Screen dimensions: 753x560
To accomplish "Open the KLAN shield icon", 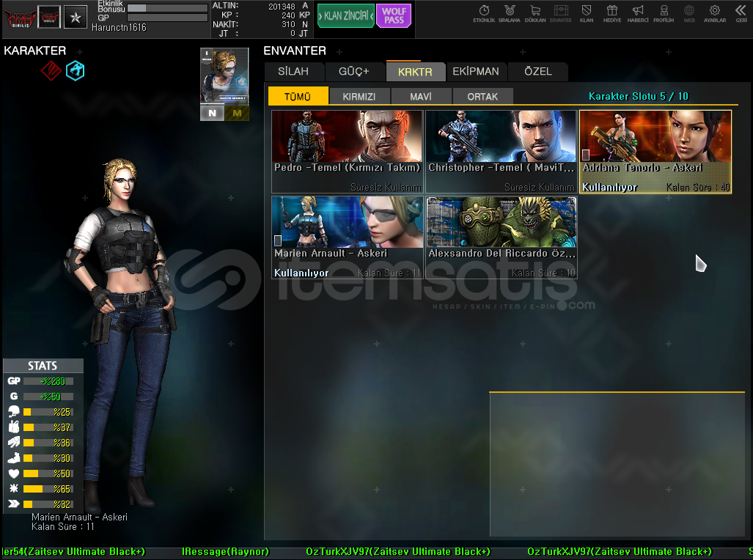I will [587, 13].
